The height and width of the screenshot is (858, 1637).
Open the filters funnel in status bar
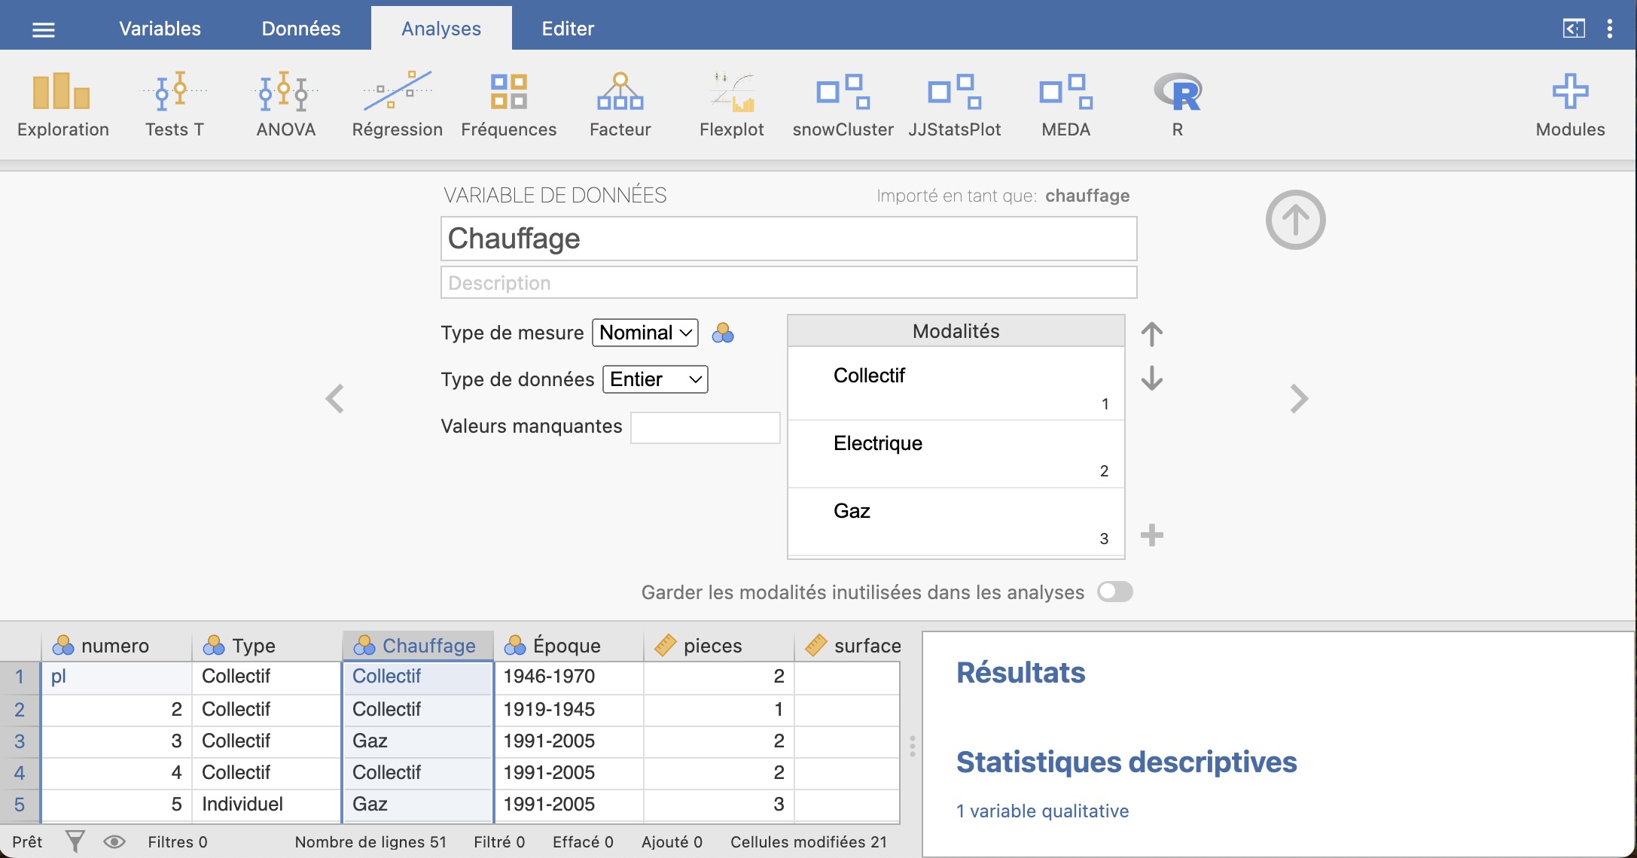75,841
